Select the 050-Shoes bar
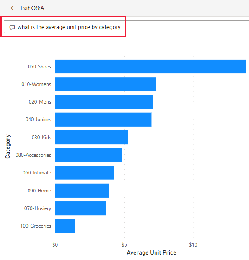Screen dimensions: 249x260 click(x=150, y=66)
